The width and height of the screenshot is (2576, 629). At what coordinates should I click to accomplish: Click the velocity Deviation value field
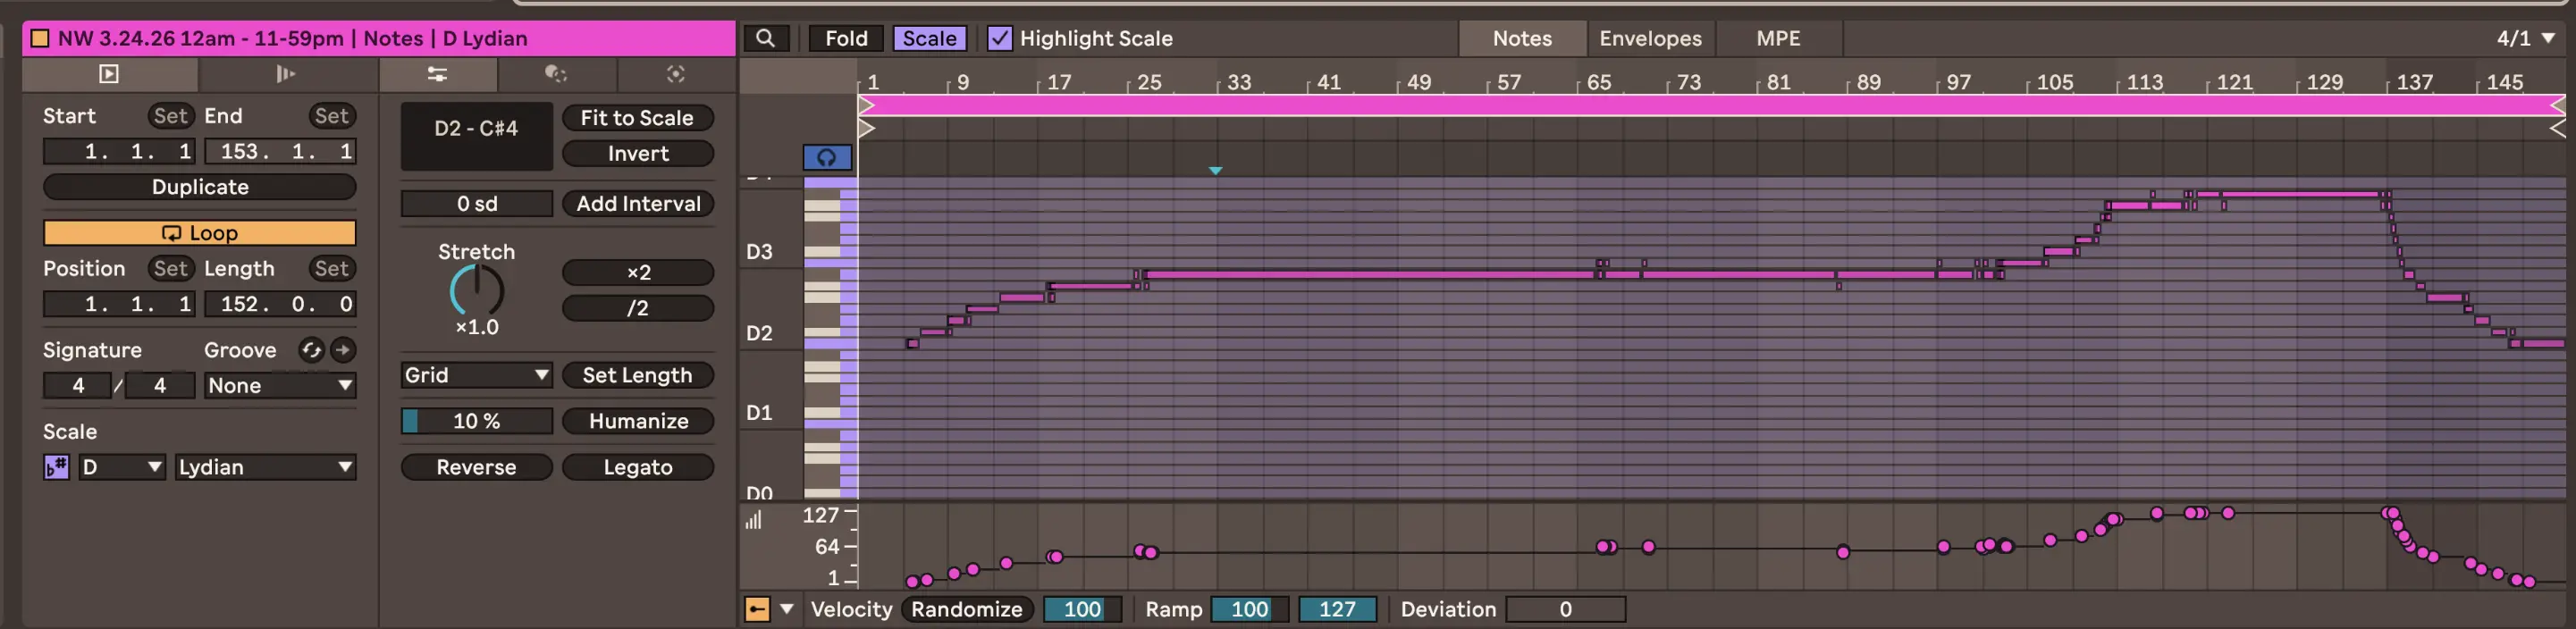1564,609
